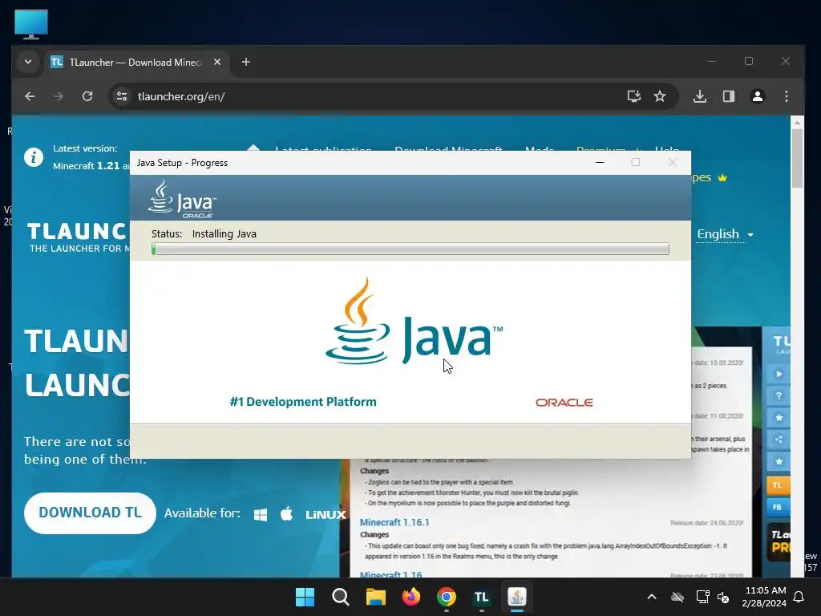Click the FB icon in sidebar preview
821x616 pixels.
point(778,507)
